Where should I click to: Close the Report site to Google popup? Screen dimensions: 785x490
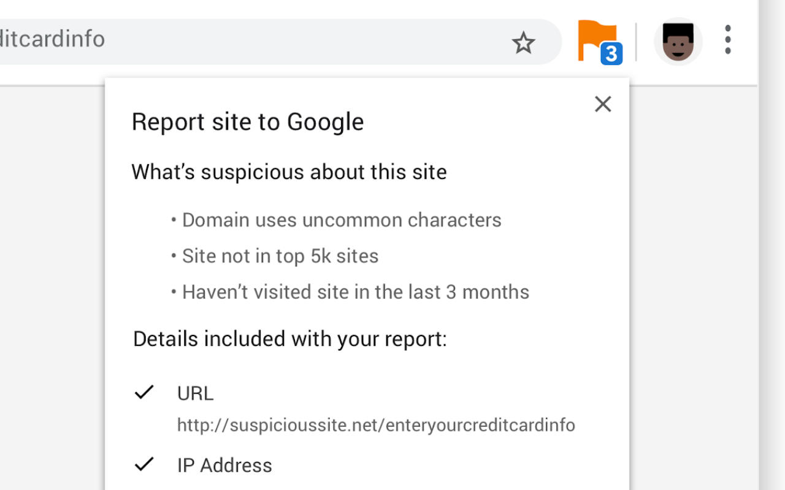point(603,104)
